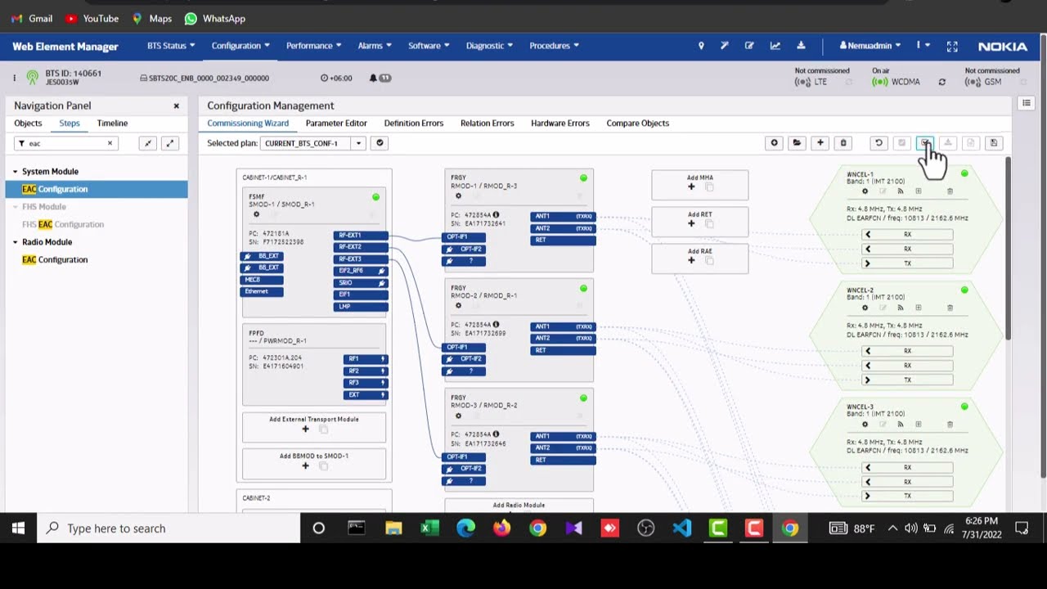Click the eac filter input field
This screenshot has width=1047, height=589.
point(65,143)
